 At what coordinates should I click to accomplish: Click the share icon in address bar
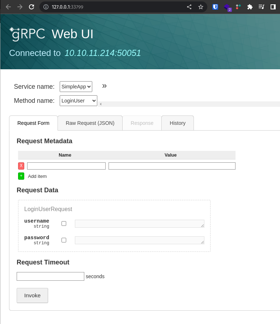(x=189, y=7)
